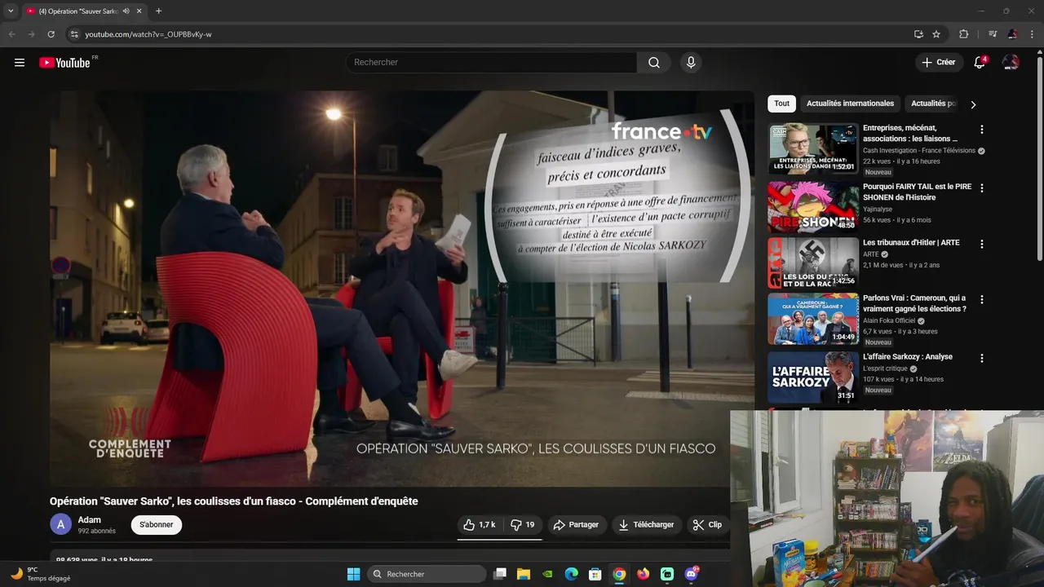Screen dimensions: 1044x587
Task: Open Adam channel avatar
Action: (x=61, y=525)
